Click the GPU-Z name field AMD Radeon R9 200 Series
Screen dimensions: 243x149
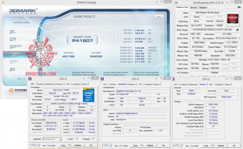207,13
